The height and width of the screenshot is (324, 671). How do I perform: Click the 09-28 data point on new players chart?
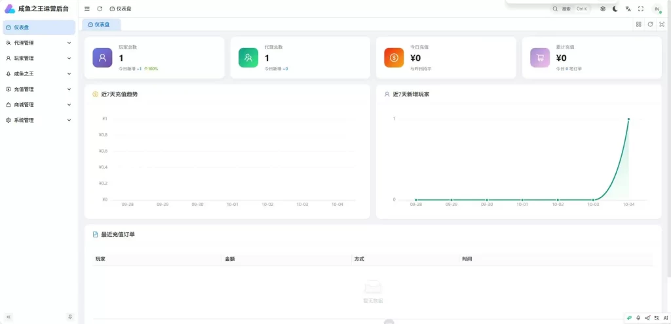tap(416, 200)
